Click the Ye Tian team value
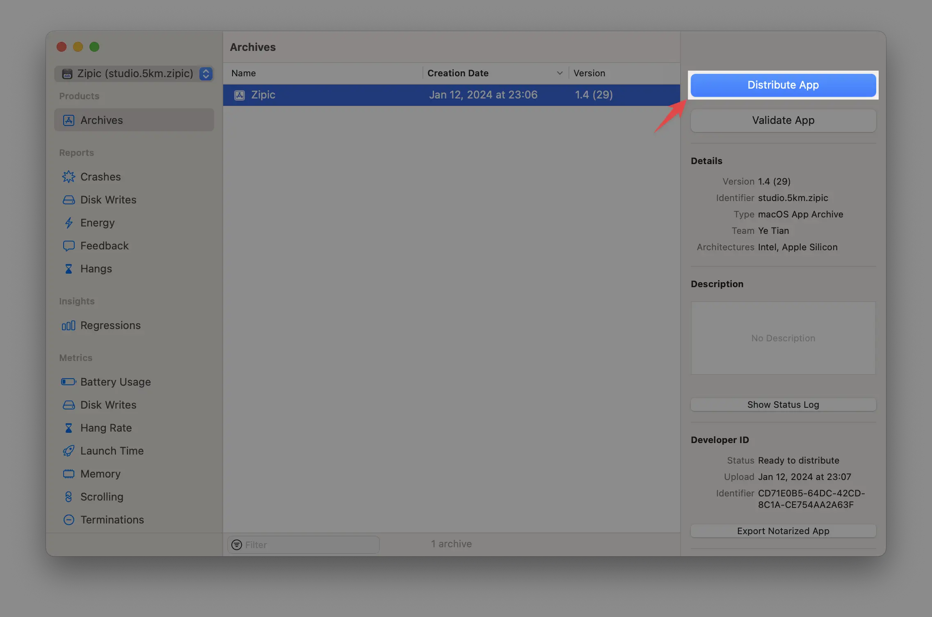 (x=773, y=231)
